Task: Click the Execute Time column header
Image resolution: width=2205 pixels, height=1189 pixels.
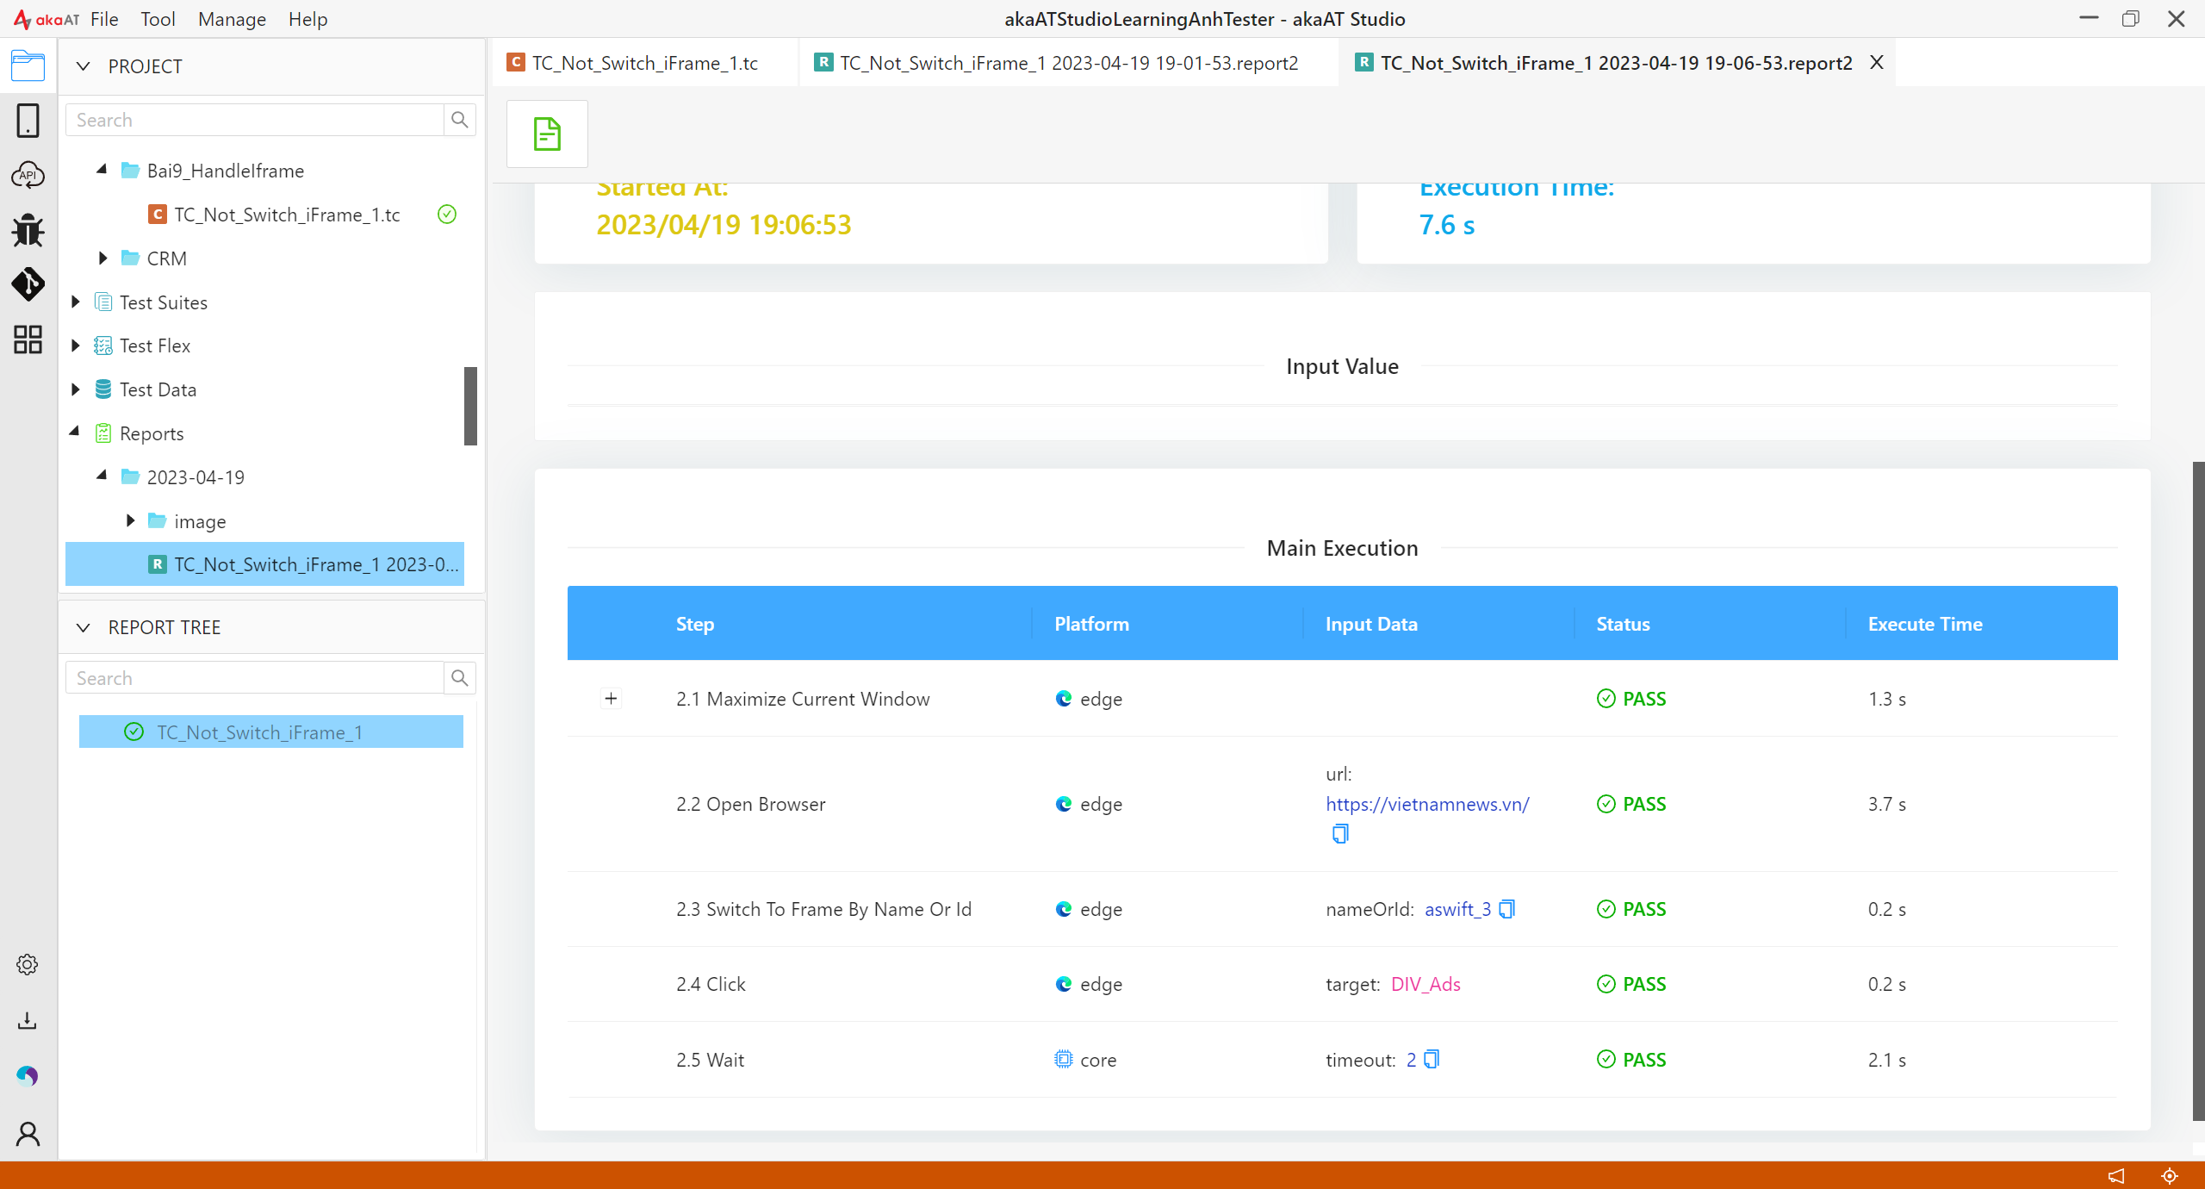Action: coord(1925,624)
